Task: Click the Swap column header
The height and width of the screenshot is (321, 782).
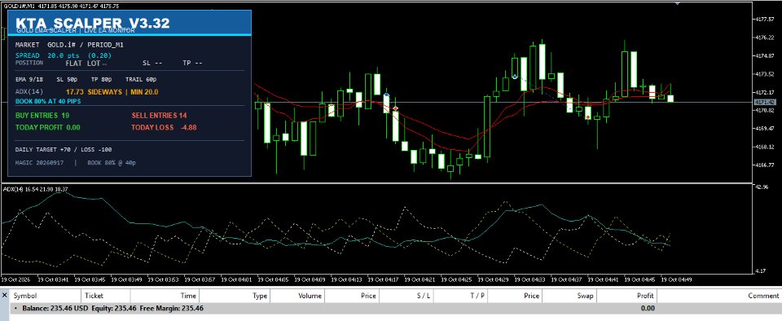Action: point(569,296)
